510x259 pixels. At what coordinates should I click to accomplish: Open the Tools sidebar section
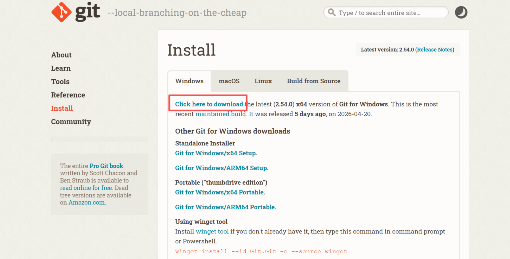60,82
